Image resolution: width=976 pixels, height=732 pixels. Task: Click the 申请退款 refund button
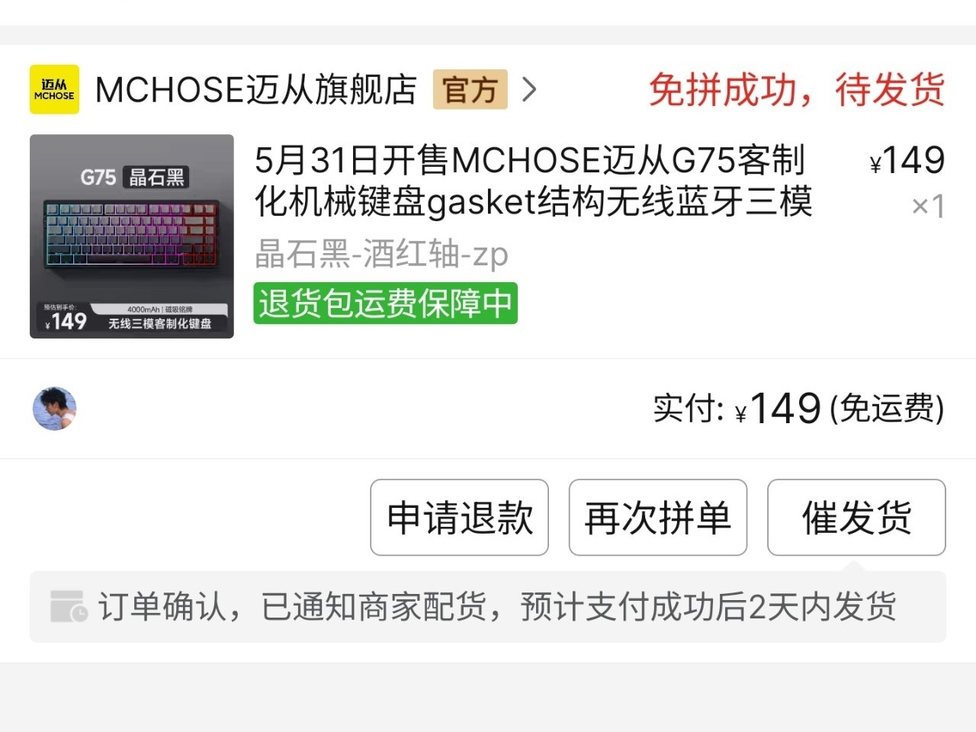point(459,518)
